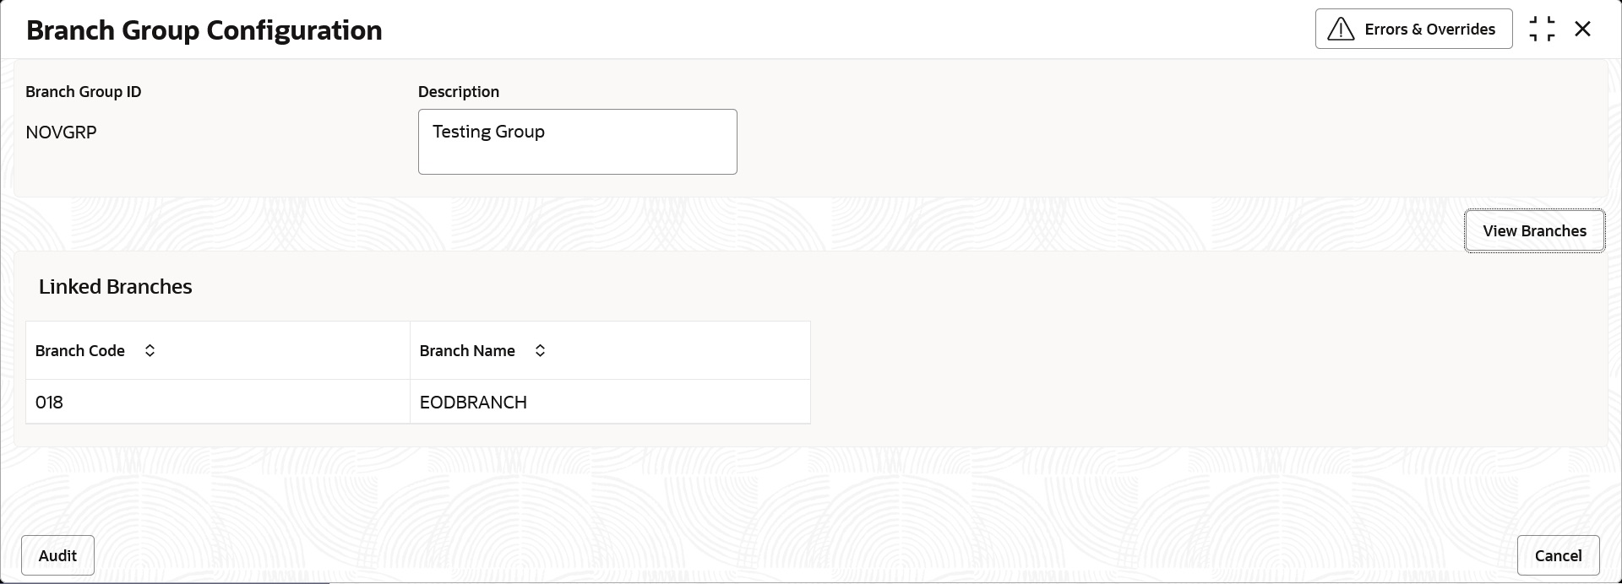Click the Branch Group ID label
This screenshot has height=584, width=1622.
pos(84,92)
